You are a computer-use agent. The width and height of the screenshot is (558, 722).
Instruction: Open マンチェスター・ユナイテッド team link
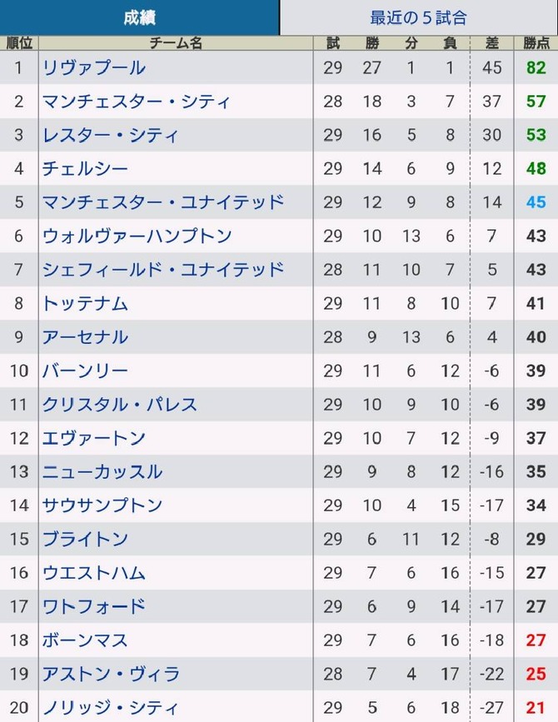point(163,202)
